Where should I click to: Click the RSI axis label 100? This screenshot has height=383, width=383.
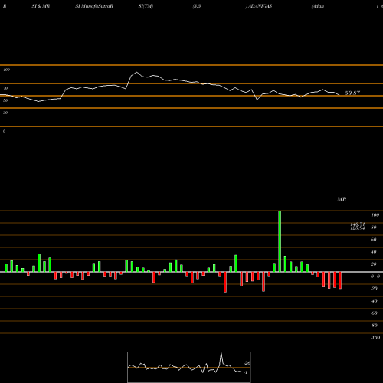click(6, 70)
